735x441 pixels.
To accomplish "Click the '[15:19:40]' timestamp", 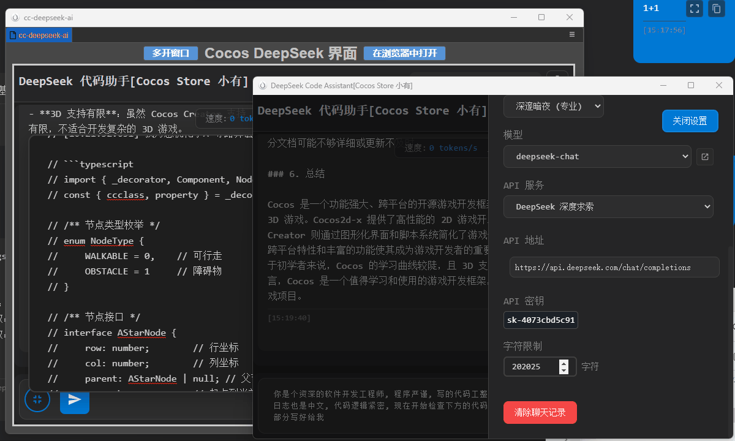I will (x=289, y=318).
